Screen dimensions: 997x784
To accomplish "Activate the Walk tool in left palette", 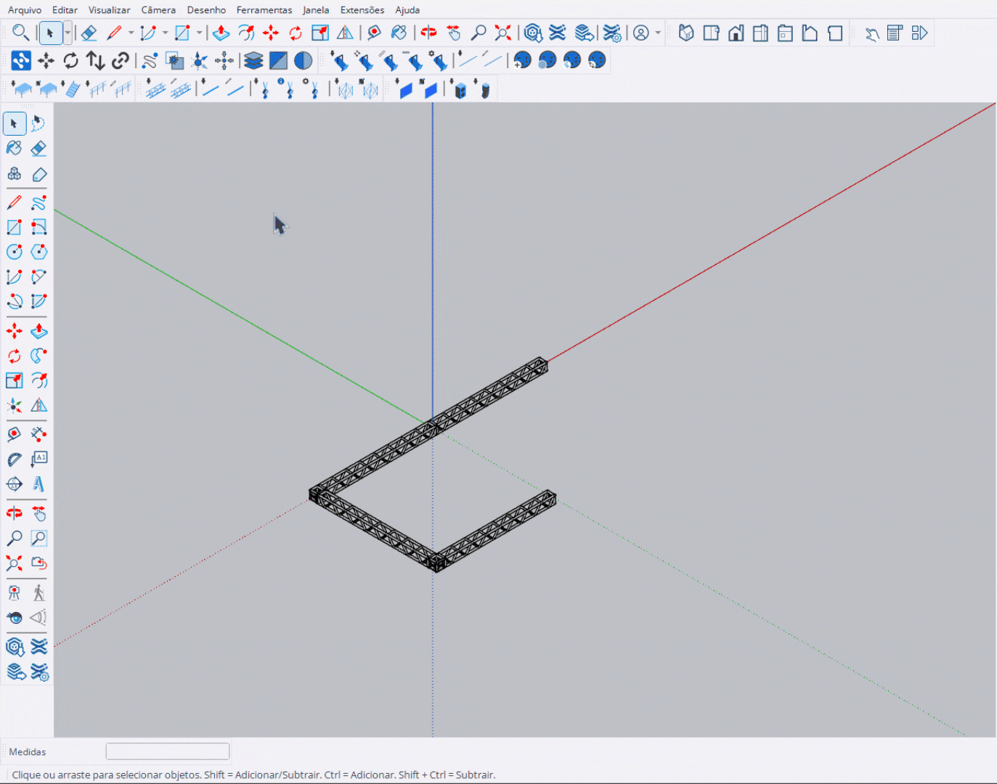I will click(x=38, y=592).
